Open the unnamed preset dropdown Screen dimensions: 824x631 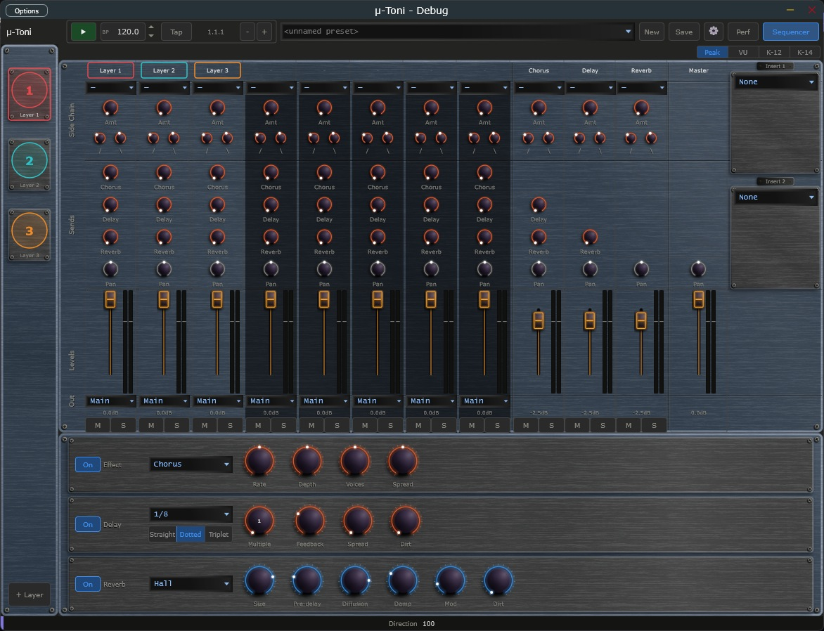click(x=457, y=32)
